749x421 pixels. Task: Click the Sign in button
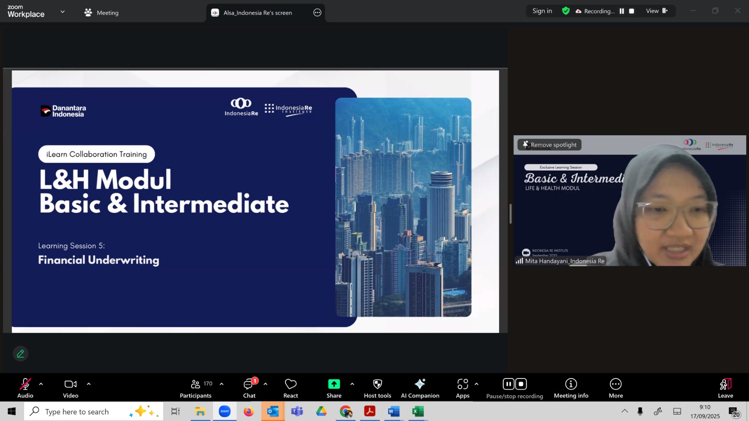(x=542, y=11)
